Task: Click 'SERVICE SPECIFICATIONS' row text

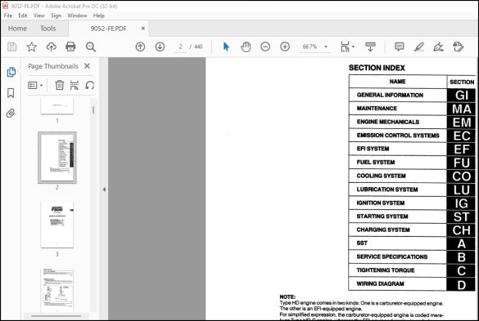Action: [392, 256]
